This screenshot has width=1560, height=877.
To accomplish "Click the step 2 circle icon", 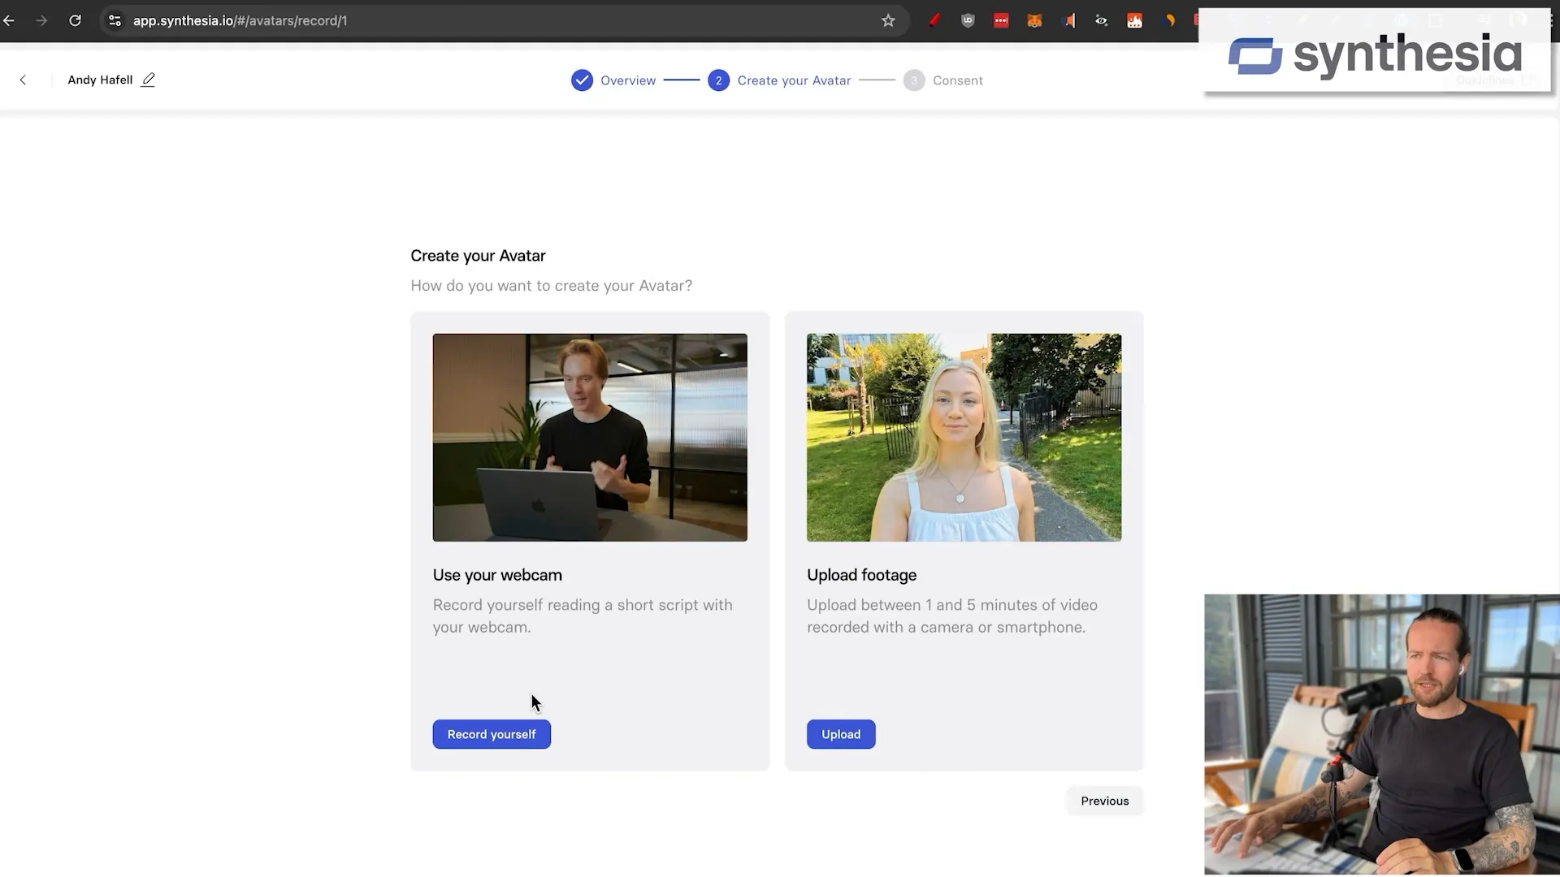I will pyautogui.click(x=718, y=80).
